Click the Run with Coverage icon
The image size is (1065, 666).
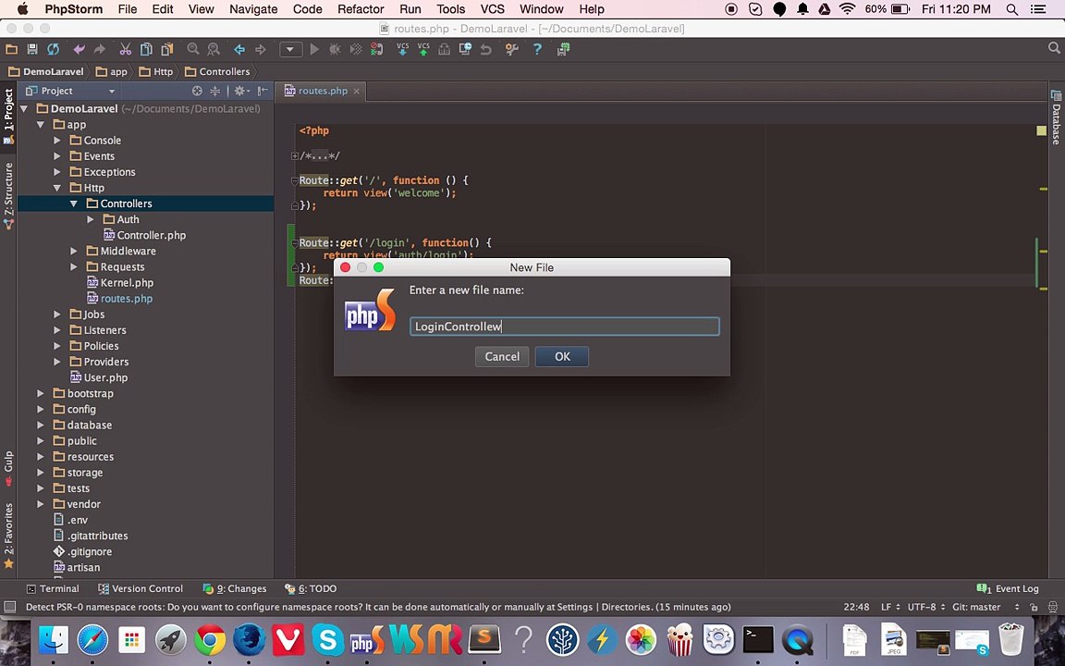355,49
